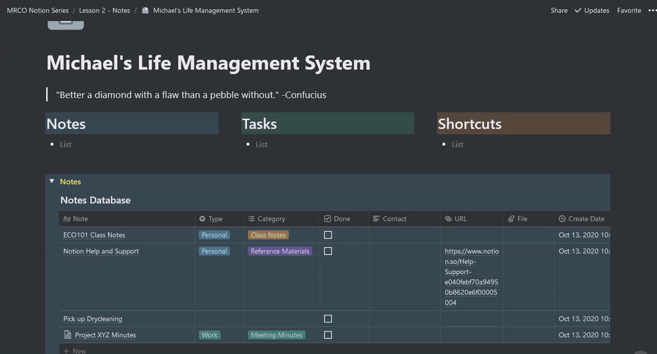Viewport: 657px width, 354px height.
Task: Open the three-dot more options menu
Action: coord(652,10)
